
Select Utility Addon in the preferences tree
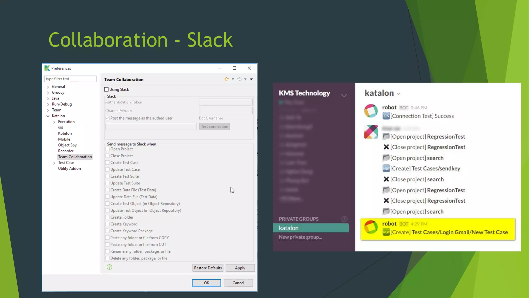(69, 168)
